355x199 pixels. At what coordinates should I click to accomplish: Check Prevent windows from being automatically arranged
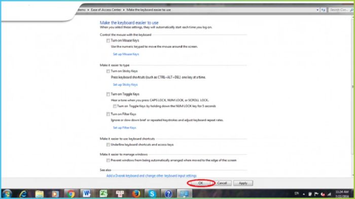coord(108,161)
